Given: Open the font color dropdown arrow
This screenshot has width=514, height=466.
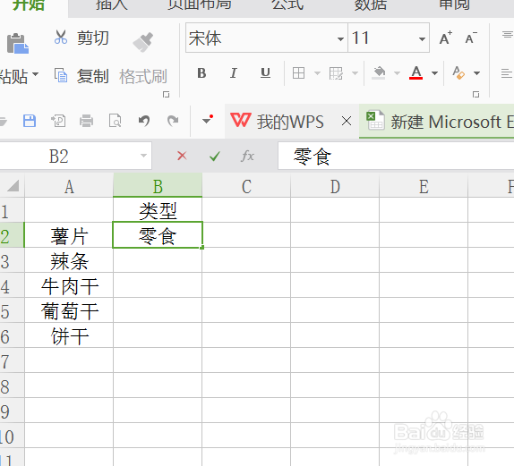Looking at the screenshot, I should click(x=434, y=73).
